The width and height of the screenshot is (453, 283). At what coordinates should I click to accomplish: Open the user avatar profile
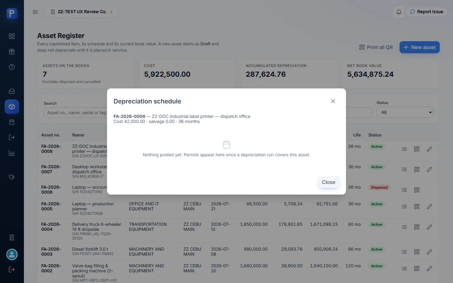pos(12,254)
